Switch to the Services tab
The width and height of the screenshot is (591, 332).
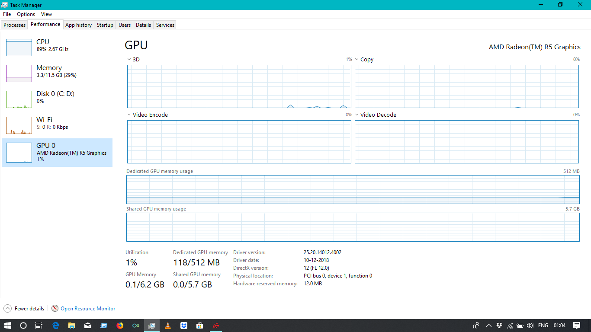[x=165, y=25]
